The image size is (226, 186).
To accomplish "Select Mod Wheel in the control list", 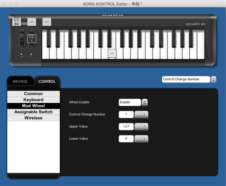I will [x=33, y=106].
